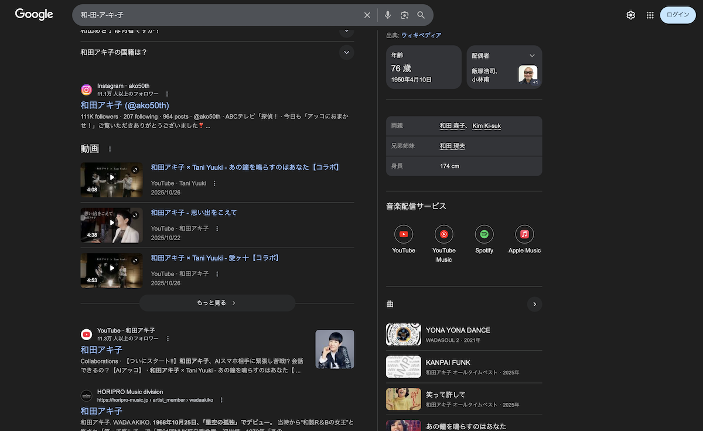
Task: Open the ウィキペディア source link
Action: [x=421, y=35]
